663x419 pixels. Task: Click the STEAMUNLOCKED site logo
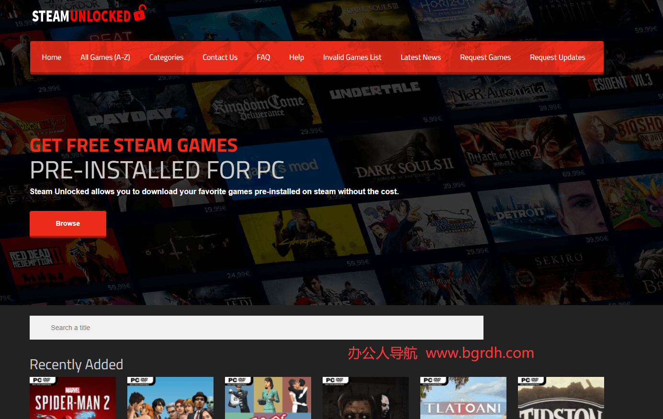click(81, 14)
